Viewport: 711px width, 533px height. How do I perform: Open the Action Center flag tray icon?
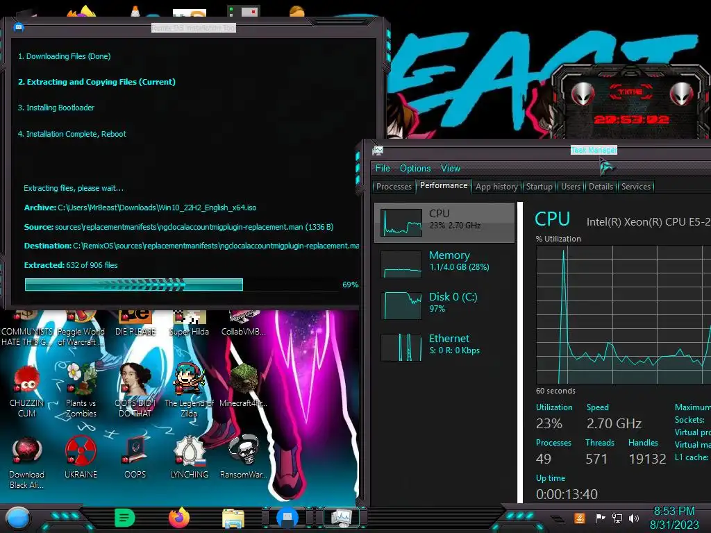pyautogui.click(x=600, y=518)
